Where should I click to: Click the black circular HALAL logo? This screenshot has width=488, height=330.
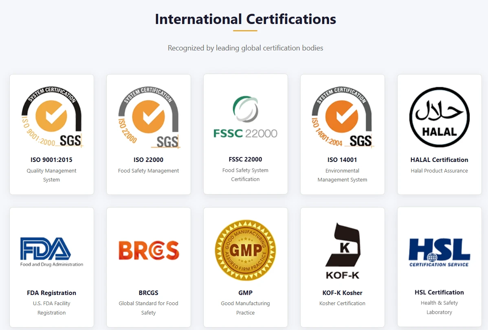click(440, 117)
